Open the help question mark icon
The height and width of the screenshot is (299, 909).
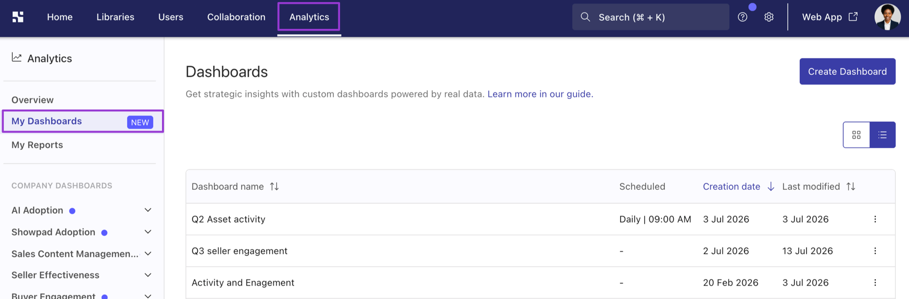click(742, 17)
